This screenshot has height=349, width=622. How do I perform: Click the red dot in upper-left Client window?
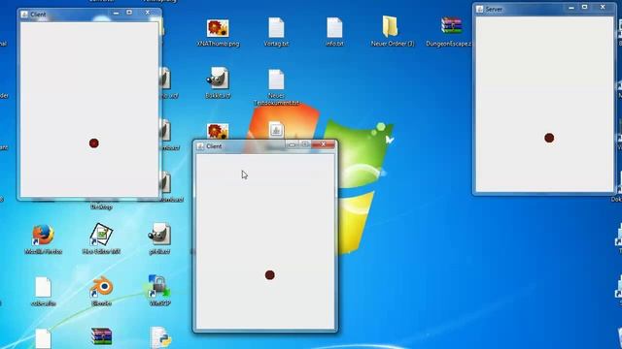94,143
